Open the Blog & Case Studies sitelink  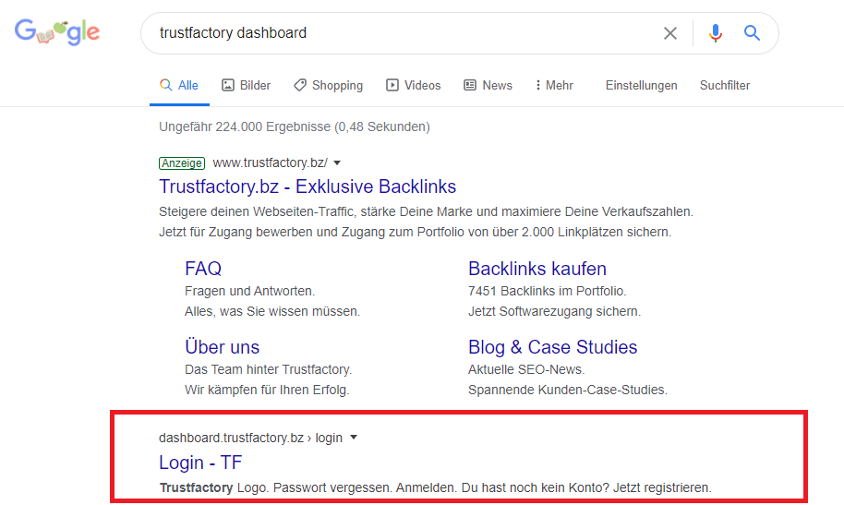552,347
